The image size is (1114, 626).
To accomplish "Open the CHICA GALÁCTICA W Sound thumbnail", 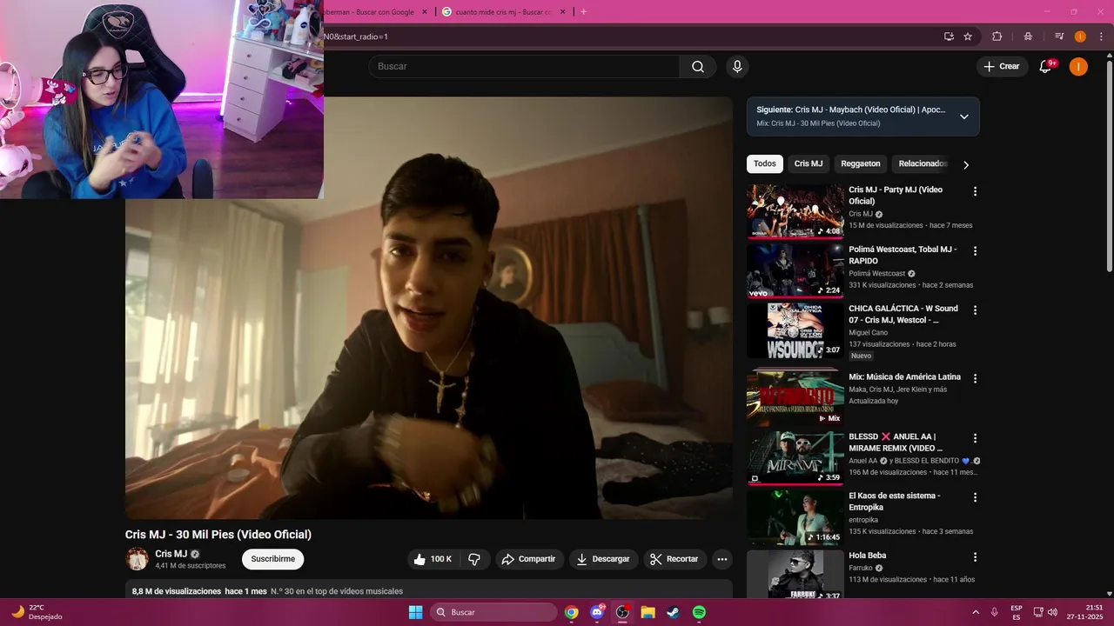I will pyautogui.click(x=795, y=330).
